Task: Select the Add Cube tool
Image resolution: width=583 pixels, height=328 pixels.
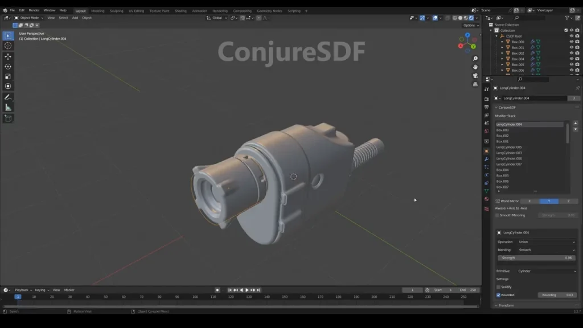Action: pyautogui.click(x=8, y=118)
